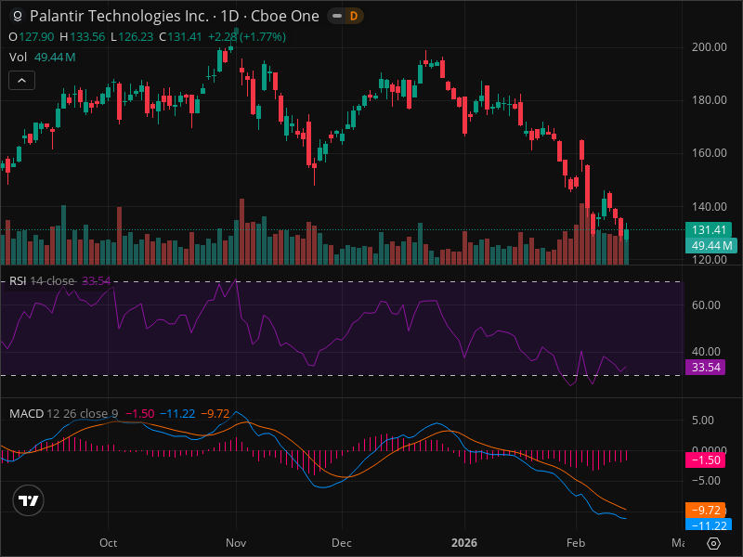Click the close value C131.41
This screenshot has width=743, height=557.
[180, 37]
